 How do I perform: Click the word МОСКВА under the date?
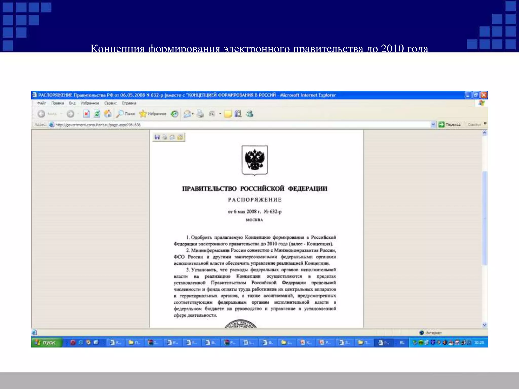(254, 220)
